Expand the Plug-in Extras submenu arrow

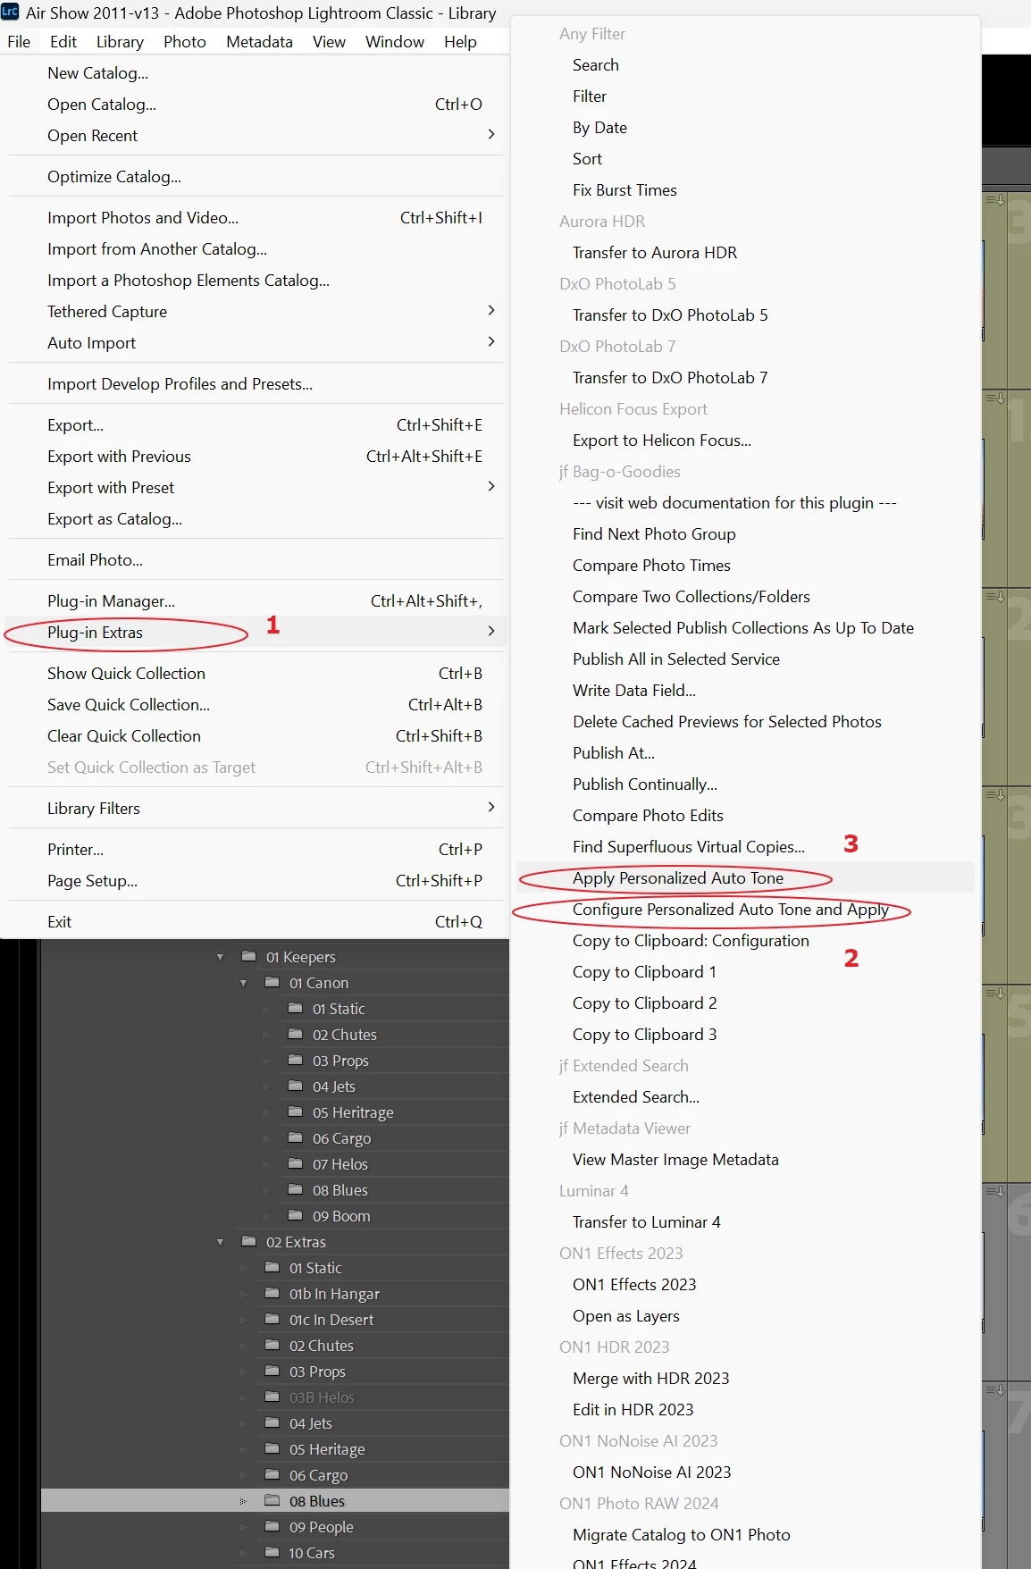tap(491, 631)
